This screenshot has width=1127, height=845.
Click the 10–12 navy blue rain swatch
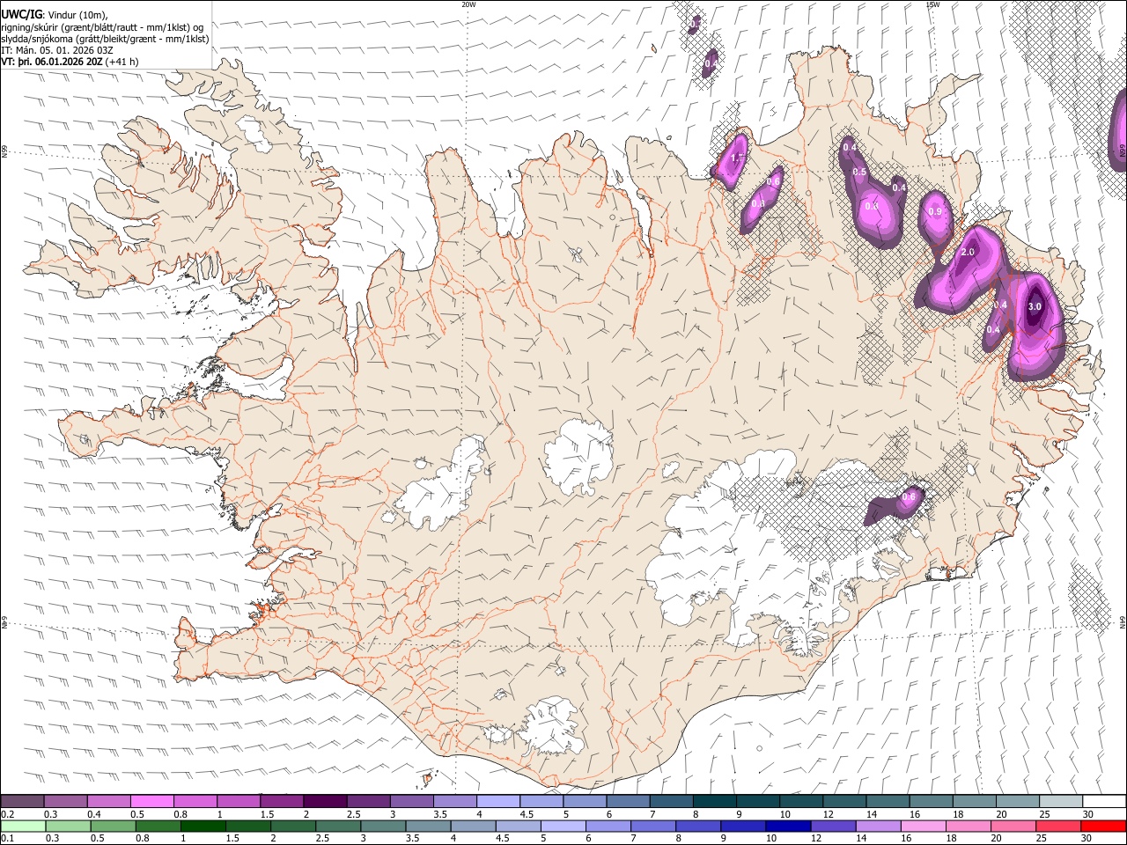tap(788, 826)
